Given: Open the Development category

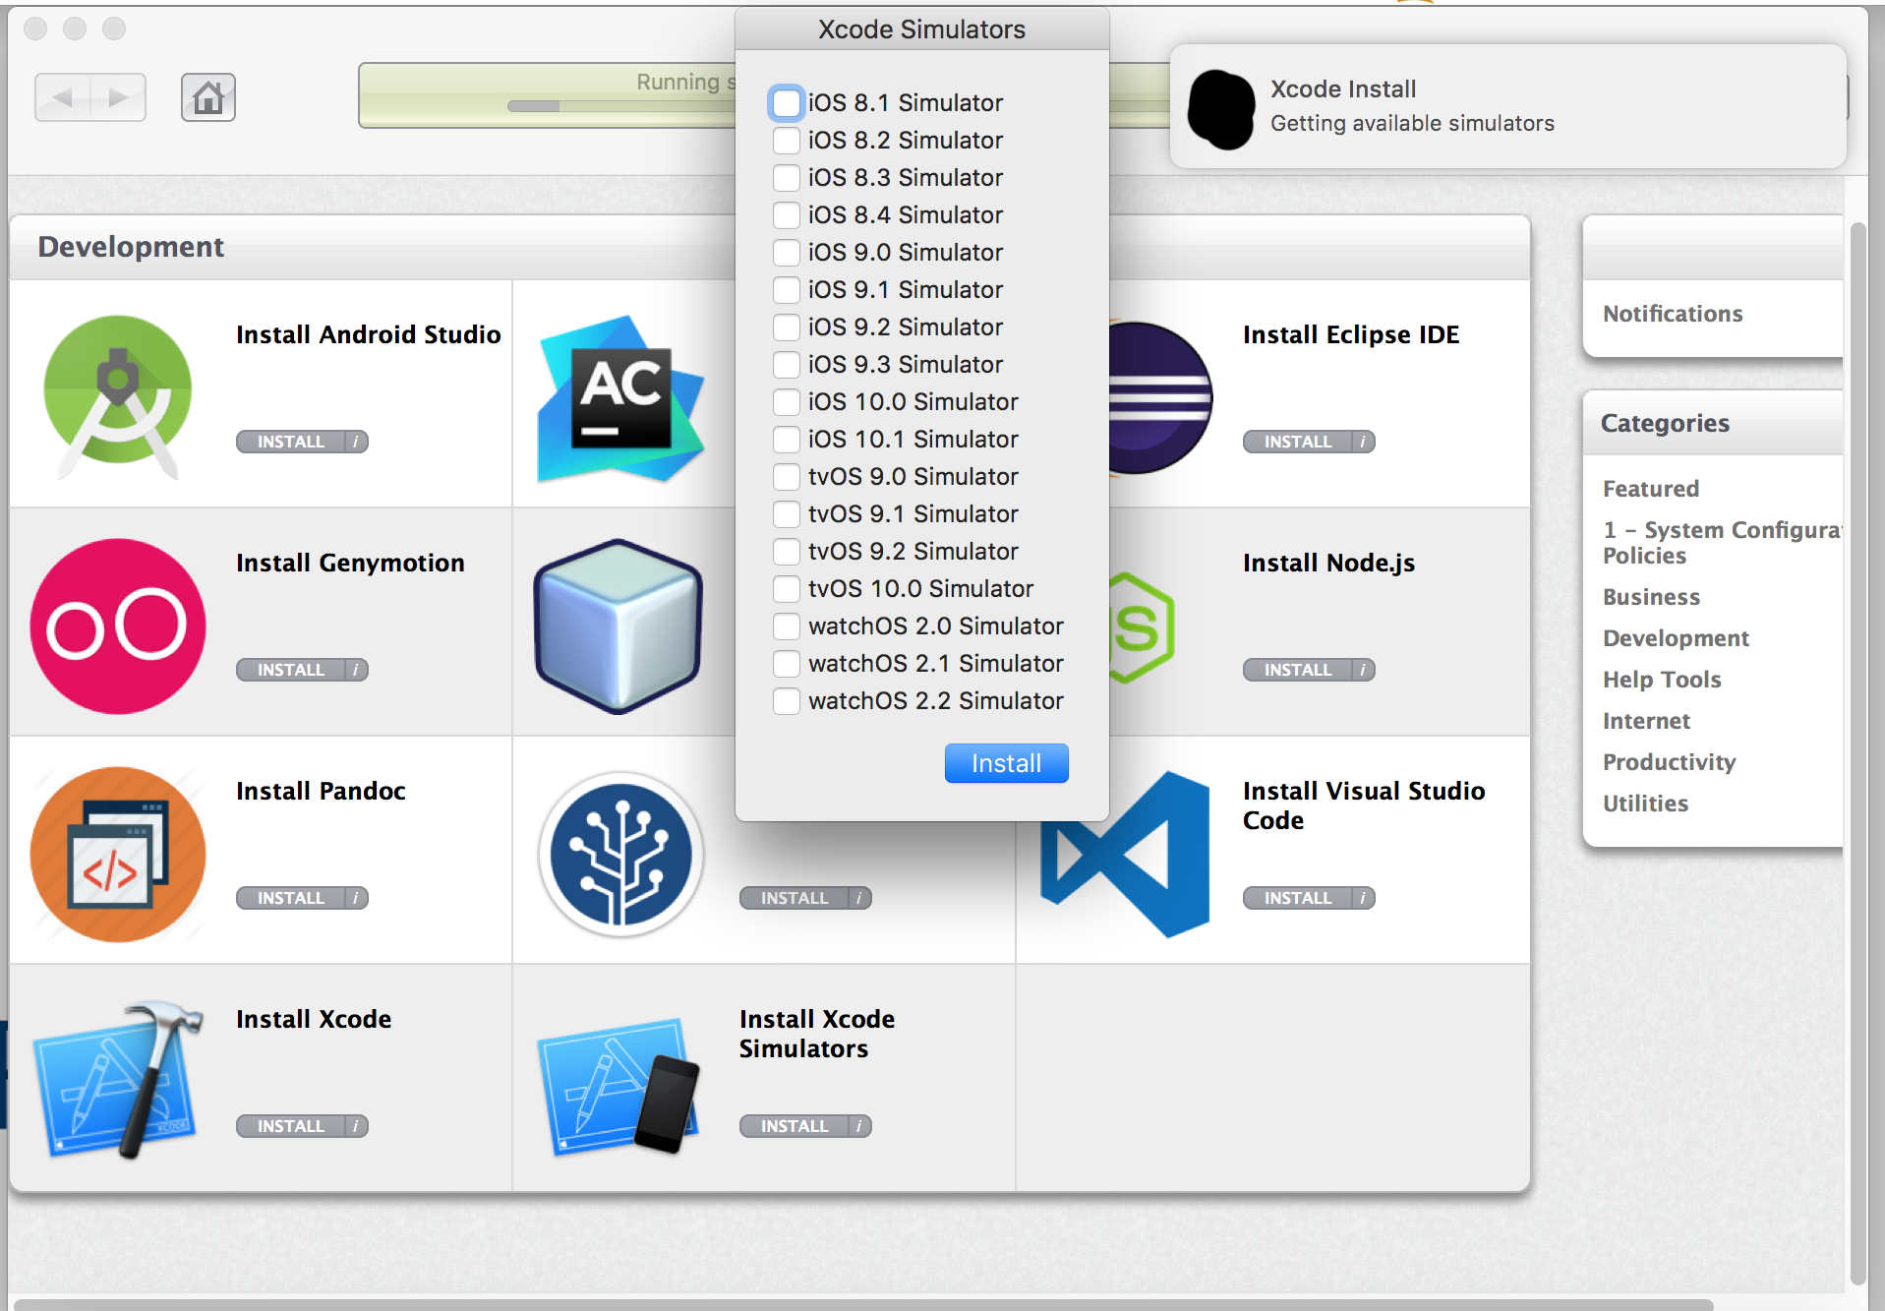Looking at the screenshot, I should (x=1676, y=638).
